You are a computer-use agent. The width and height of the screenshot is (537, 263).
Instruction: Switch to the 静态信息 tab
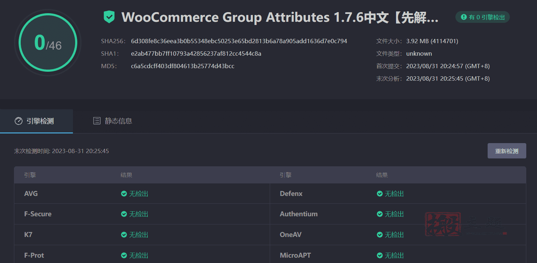[113, 121]
